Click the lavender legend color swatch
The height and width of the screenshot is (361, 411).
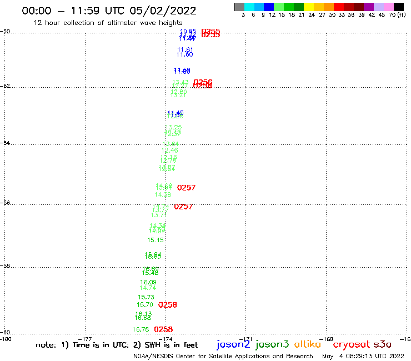pyautogui.click(x=378, y=7)
